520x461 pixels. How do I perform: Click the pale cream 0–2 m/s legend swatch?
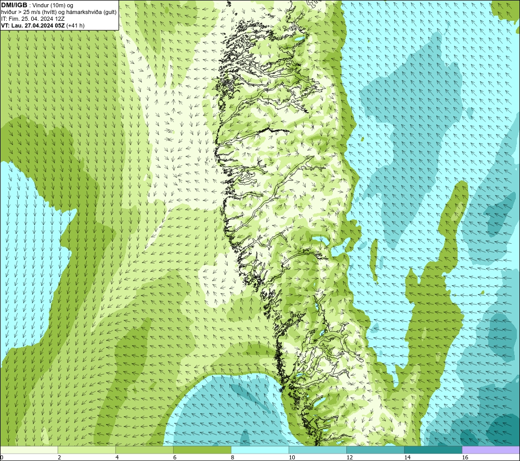point(29,450)
